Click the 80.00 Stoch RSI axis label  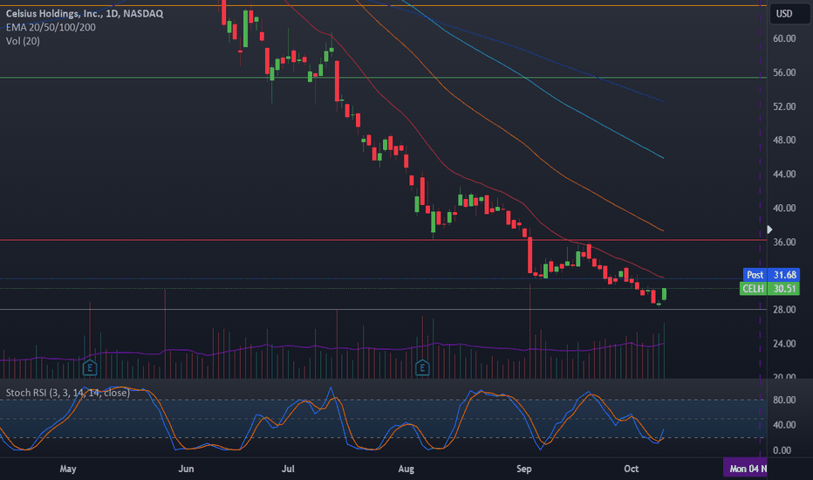(x=784, y=400)
